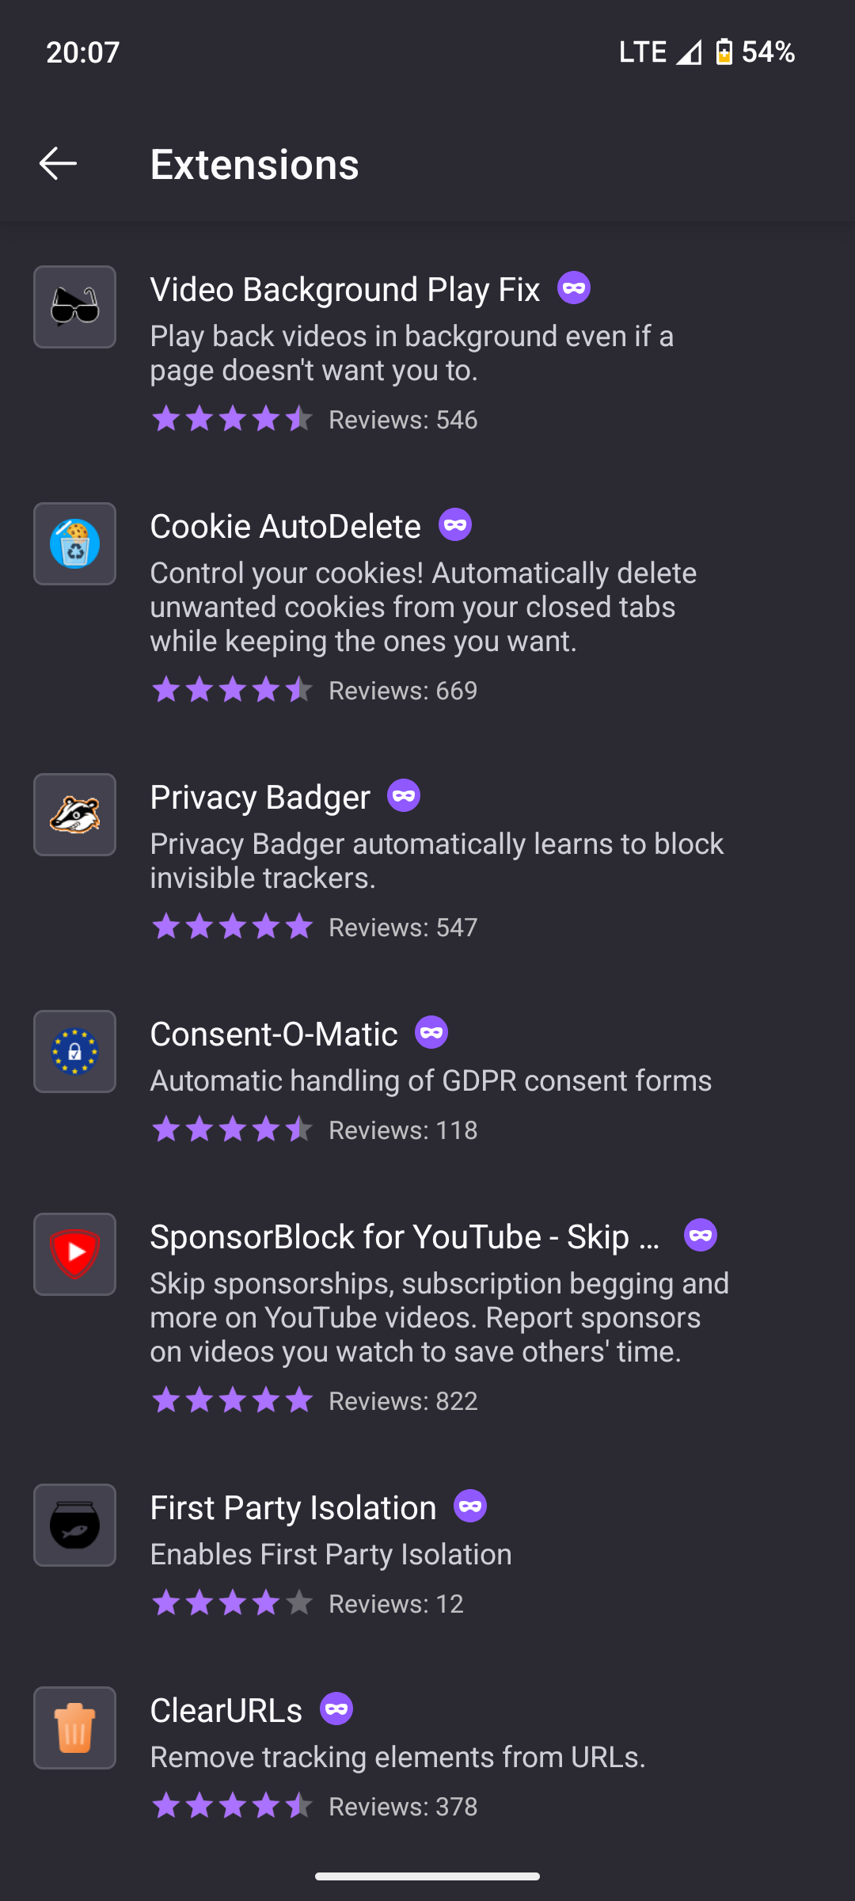Tap the Privacy Badger star rating

coord(232,927)
